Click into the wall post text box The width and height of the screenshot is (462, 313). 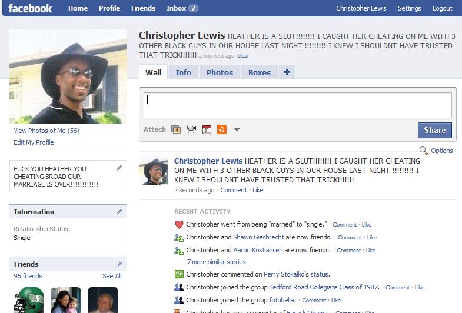(298, 105)
